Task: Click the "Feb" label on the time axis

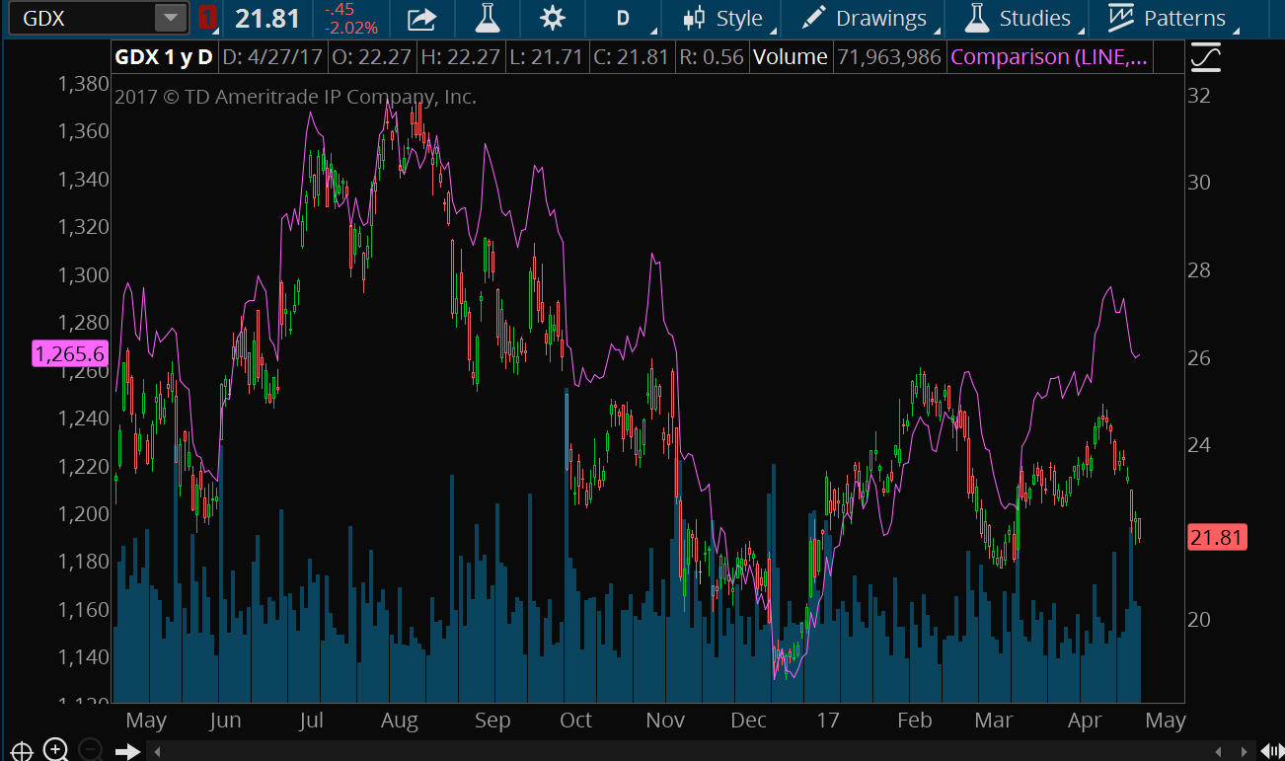Action: pos(915,721)
